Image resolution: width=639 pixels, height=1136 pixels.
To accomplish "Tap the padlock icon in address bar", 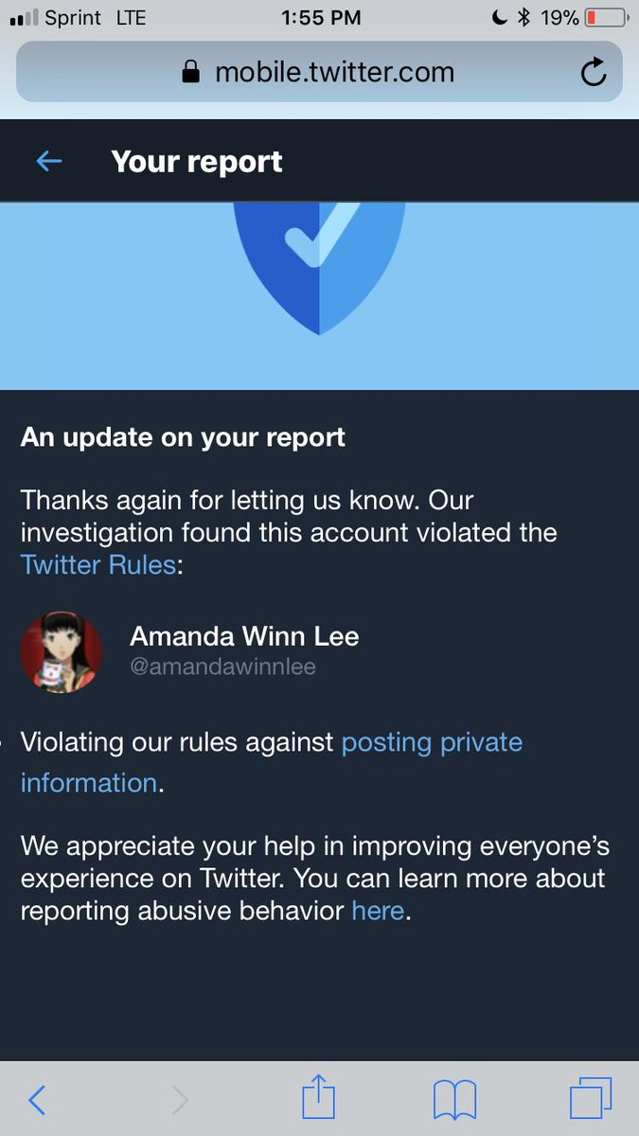I will click(x=192, y=72).
